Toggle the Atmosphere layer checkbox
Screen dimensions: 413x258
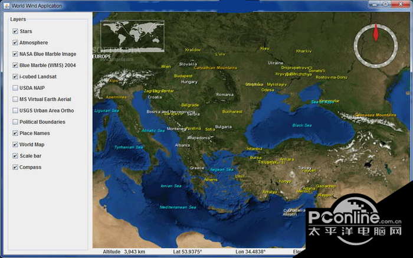15,43
